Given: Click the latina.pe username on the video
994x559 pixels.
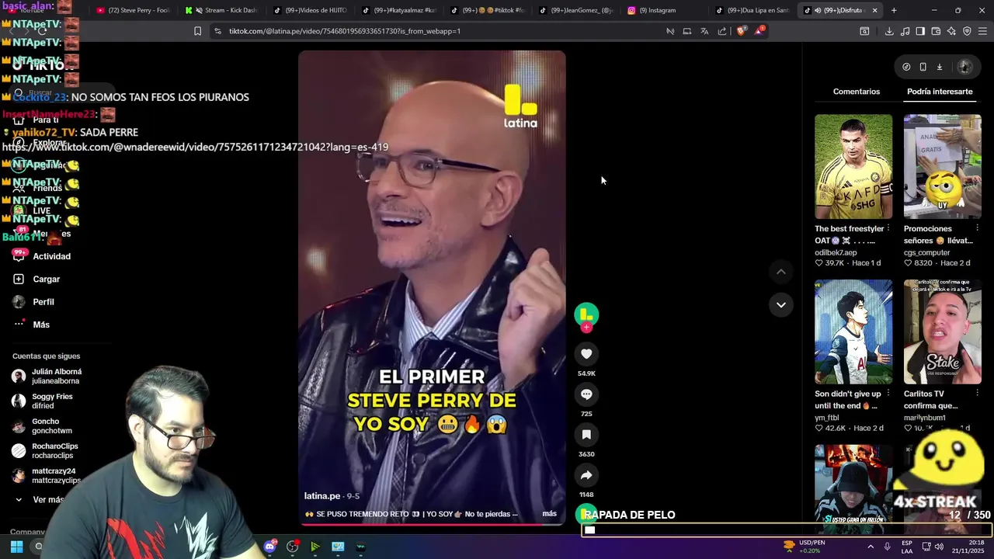Looking at the screenshot, I should tap(322, 495).
